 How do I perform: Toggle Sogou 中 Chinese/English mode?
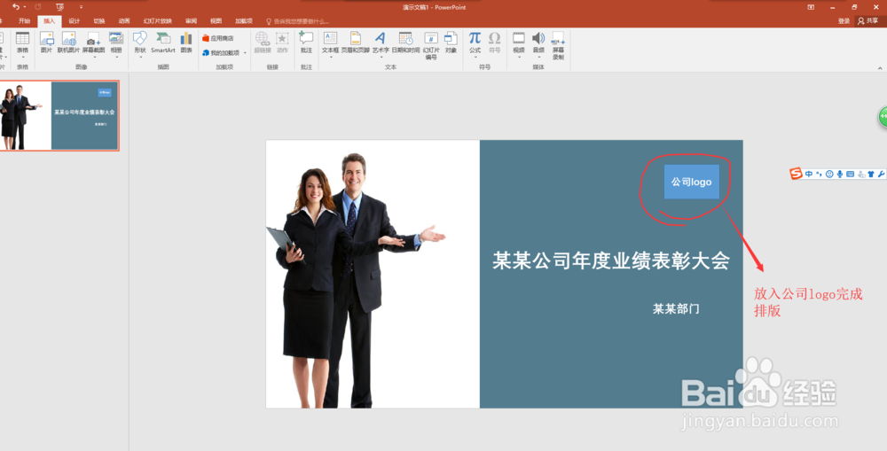(x=809, y=174)
